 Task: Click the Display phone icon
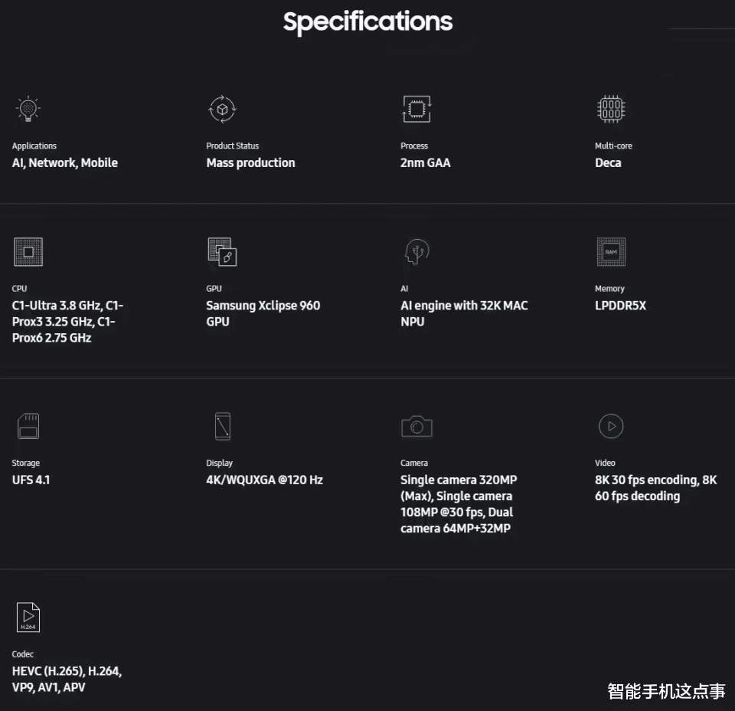pyautogui.click(x=222, y=426)
